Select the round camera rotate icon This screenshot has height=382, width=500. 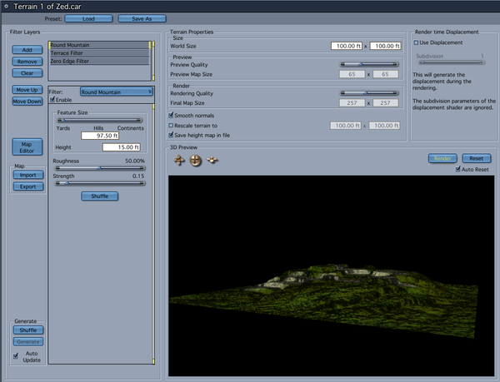tap(196, 160)
